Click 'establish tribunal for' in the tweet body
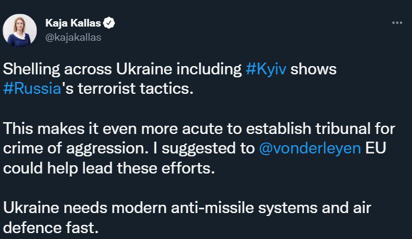This screenshot has width=412, height=239. click(x=321, y=129)
